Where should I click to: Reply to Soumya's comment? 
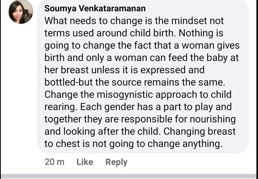click(x=116, y=162)
